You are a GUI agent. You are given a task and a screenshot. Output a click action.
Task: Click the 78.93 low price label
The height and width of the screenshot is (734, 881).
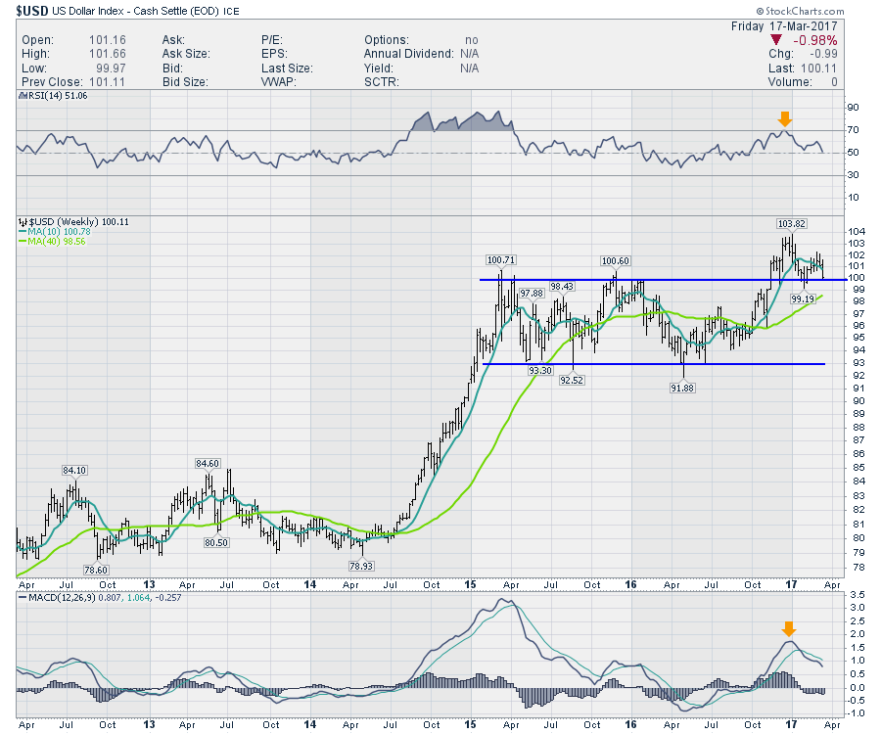click(363, 567)
